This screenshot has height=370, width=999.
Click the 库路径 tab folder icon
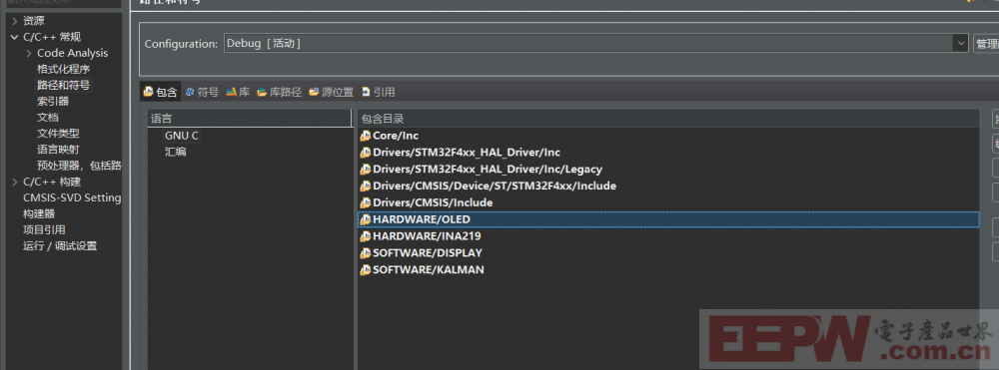click(x=262, y=92)
